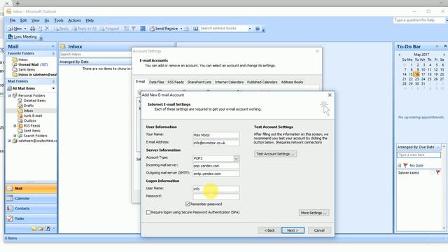Viewport: 448px width, 252px height.
Task: Click the More Settings button
Action: tap(314, 213)
